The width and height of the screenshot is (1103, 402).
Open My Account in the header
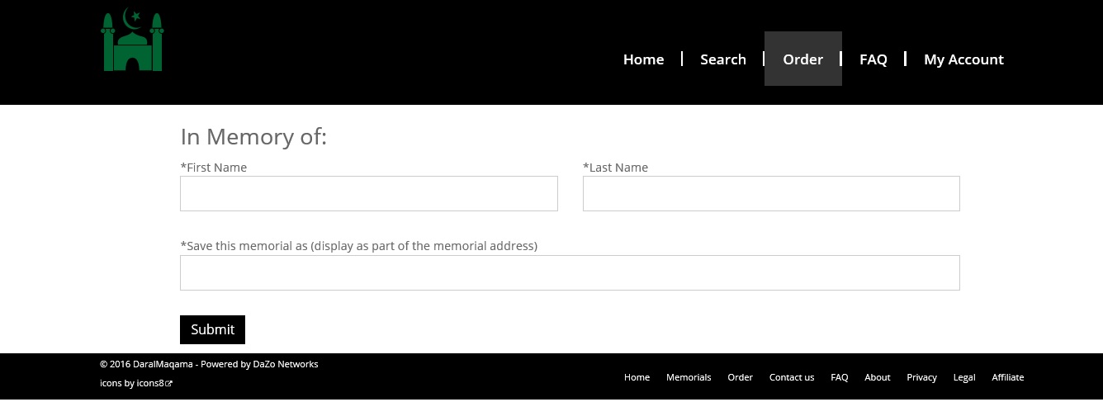point(963,59)
